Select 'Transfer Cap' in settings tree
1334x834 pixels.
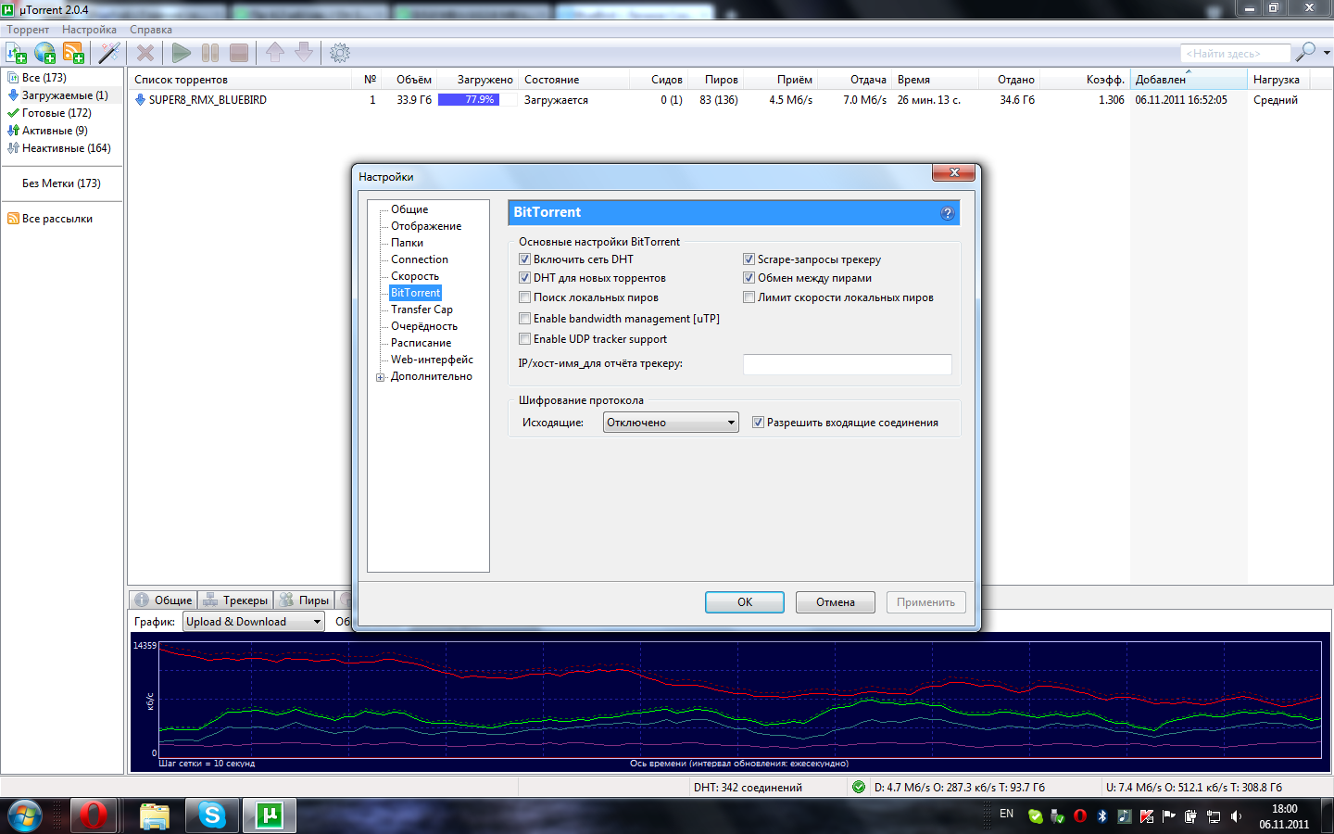point(422,310)
